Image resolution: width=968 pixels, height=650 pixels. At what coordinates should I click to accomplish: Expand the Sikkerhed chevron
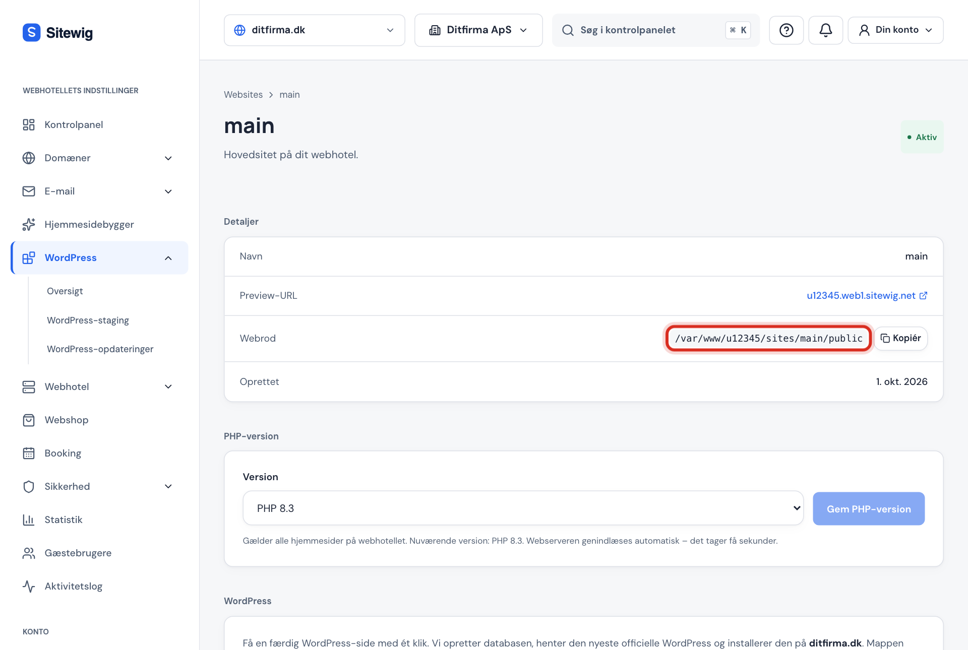[168, 487]
